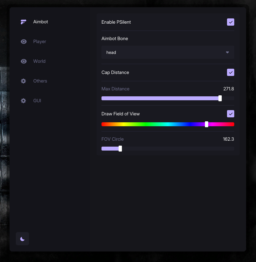This screenshot has width=256, height=262.
Task: Open the Aimbot section
Action: pos(41,22)
